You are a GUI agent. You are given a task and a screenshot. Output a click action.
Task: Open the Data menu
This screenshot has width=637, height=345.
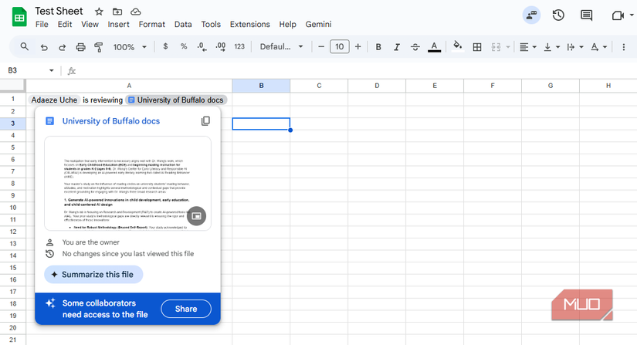pos(183,25)
